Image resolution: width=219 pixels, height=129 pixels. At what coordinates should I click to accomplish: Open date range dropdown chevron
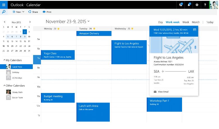(88, 21)
